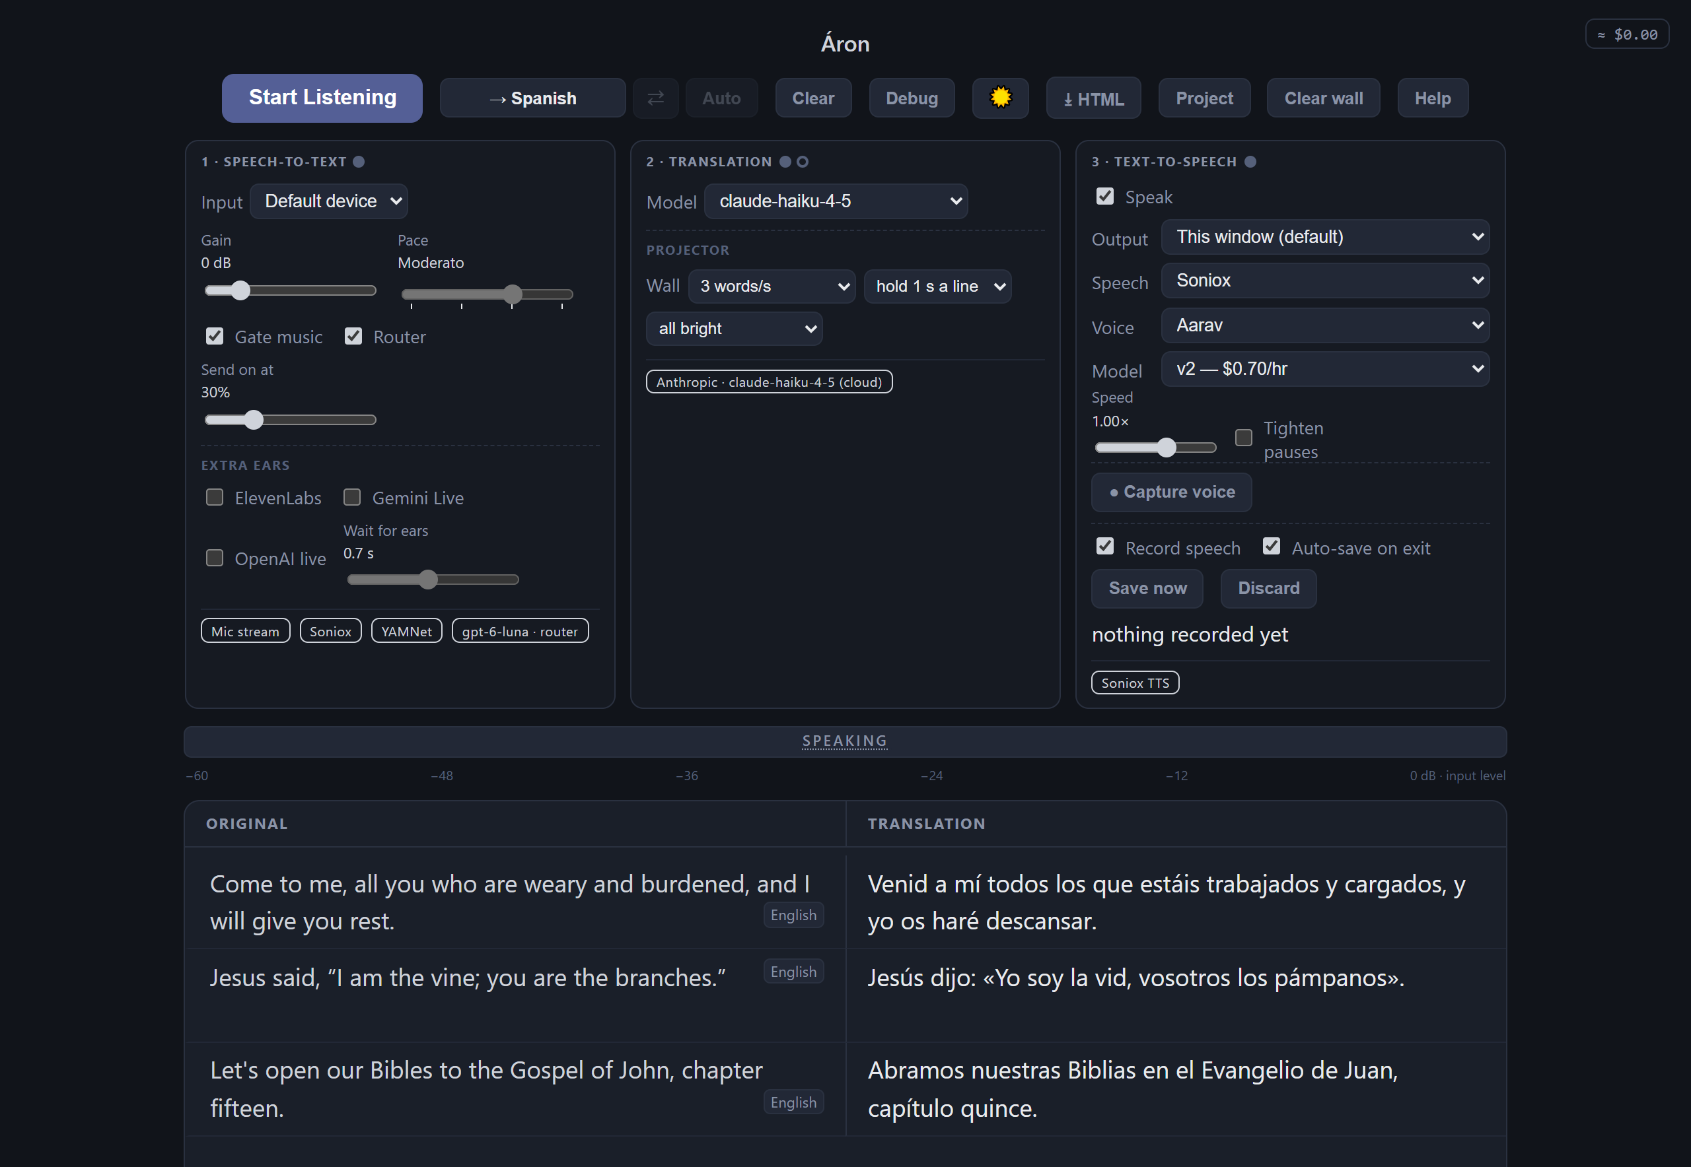
Task: Enable the OpenAI live checkbox
Action: (215, 558)
